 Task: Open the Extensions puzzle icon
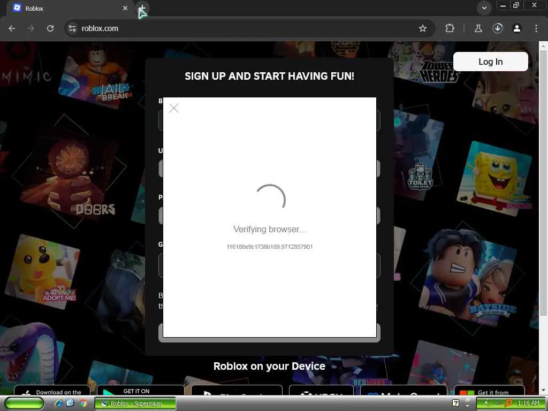[x=450, y=28]
